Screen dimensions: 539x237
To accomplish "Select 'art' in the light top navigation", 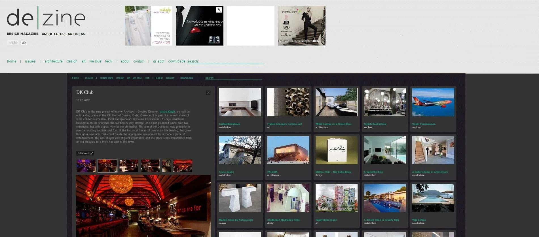I will pos(83,61).
